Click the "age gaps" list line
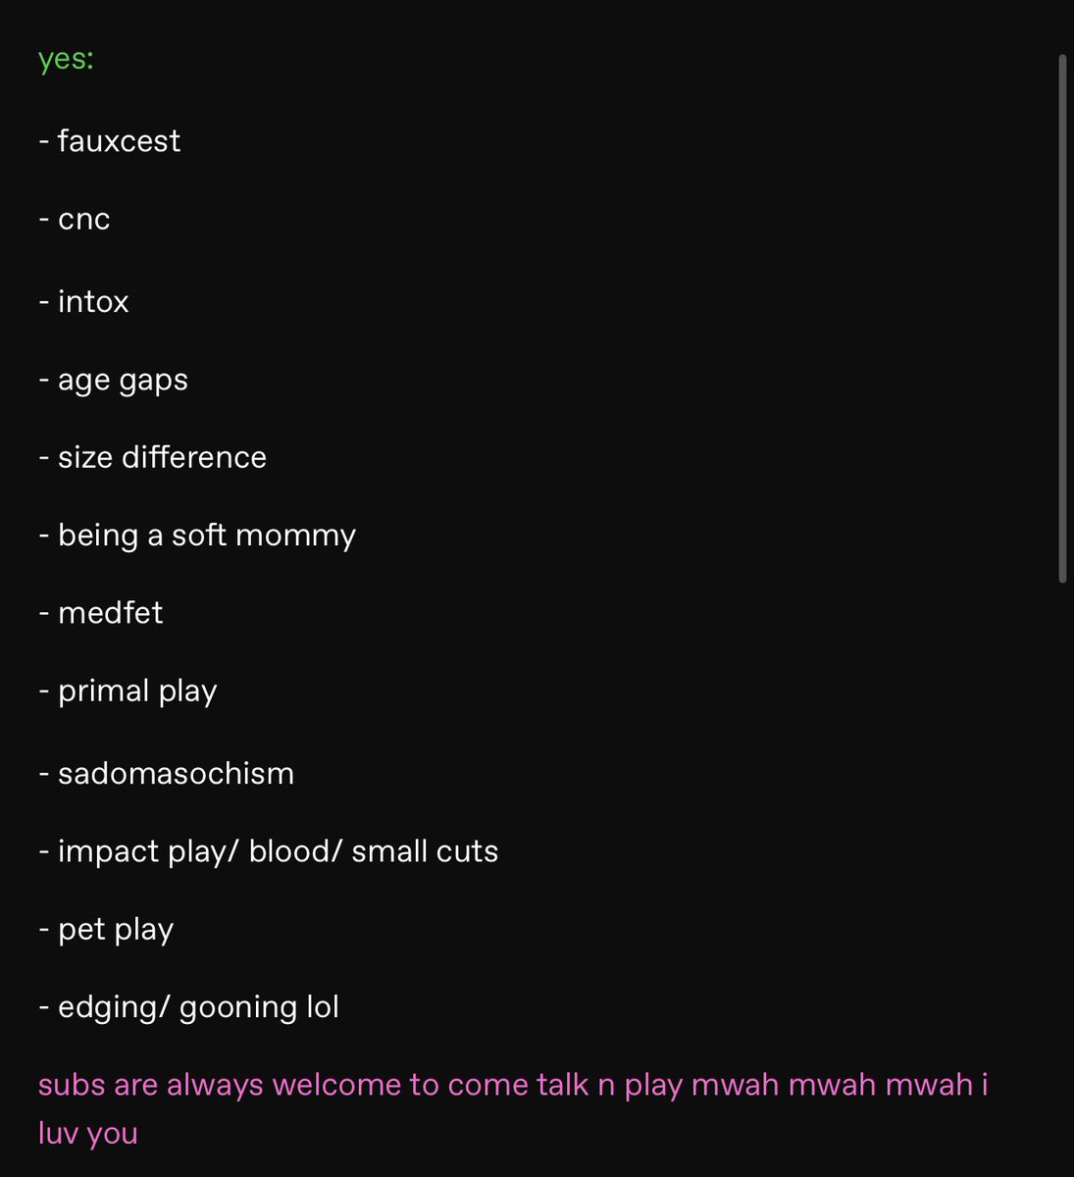1074x1177 pixels. click(x=113, y=381)
